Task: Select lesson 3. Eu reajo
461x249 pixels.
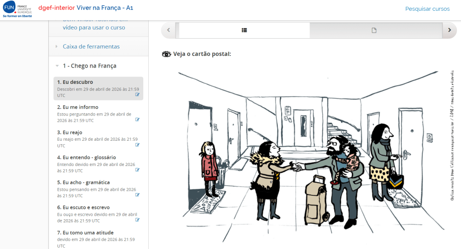Action: (x=98, y=138)
